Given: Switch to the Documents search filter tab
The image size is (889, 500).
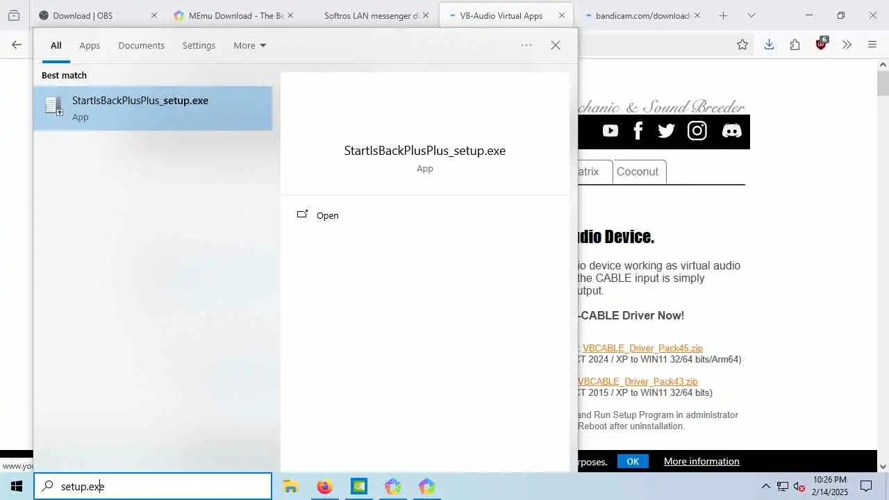Looking at the screenshot, I should pos(141,45).
